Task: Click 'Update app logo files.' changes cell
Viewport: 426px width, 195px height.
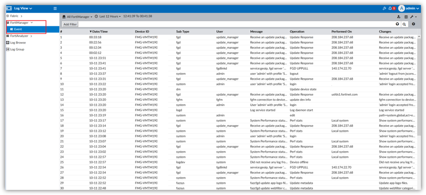Action: click(x=394, y=183)
